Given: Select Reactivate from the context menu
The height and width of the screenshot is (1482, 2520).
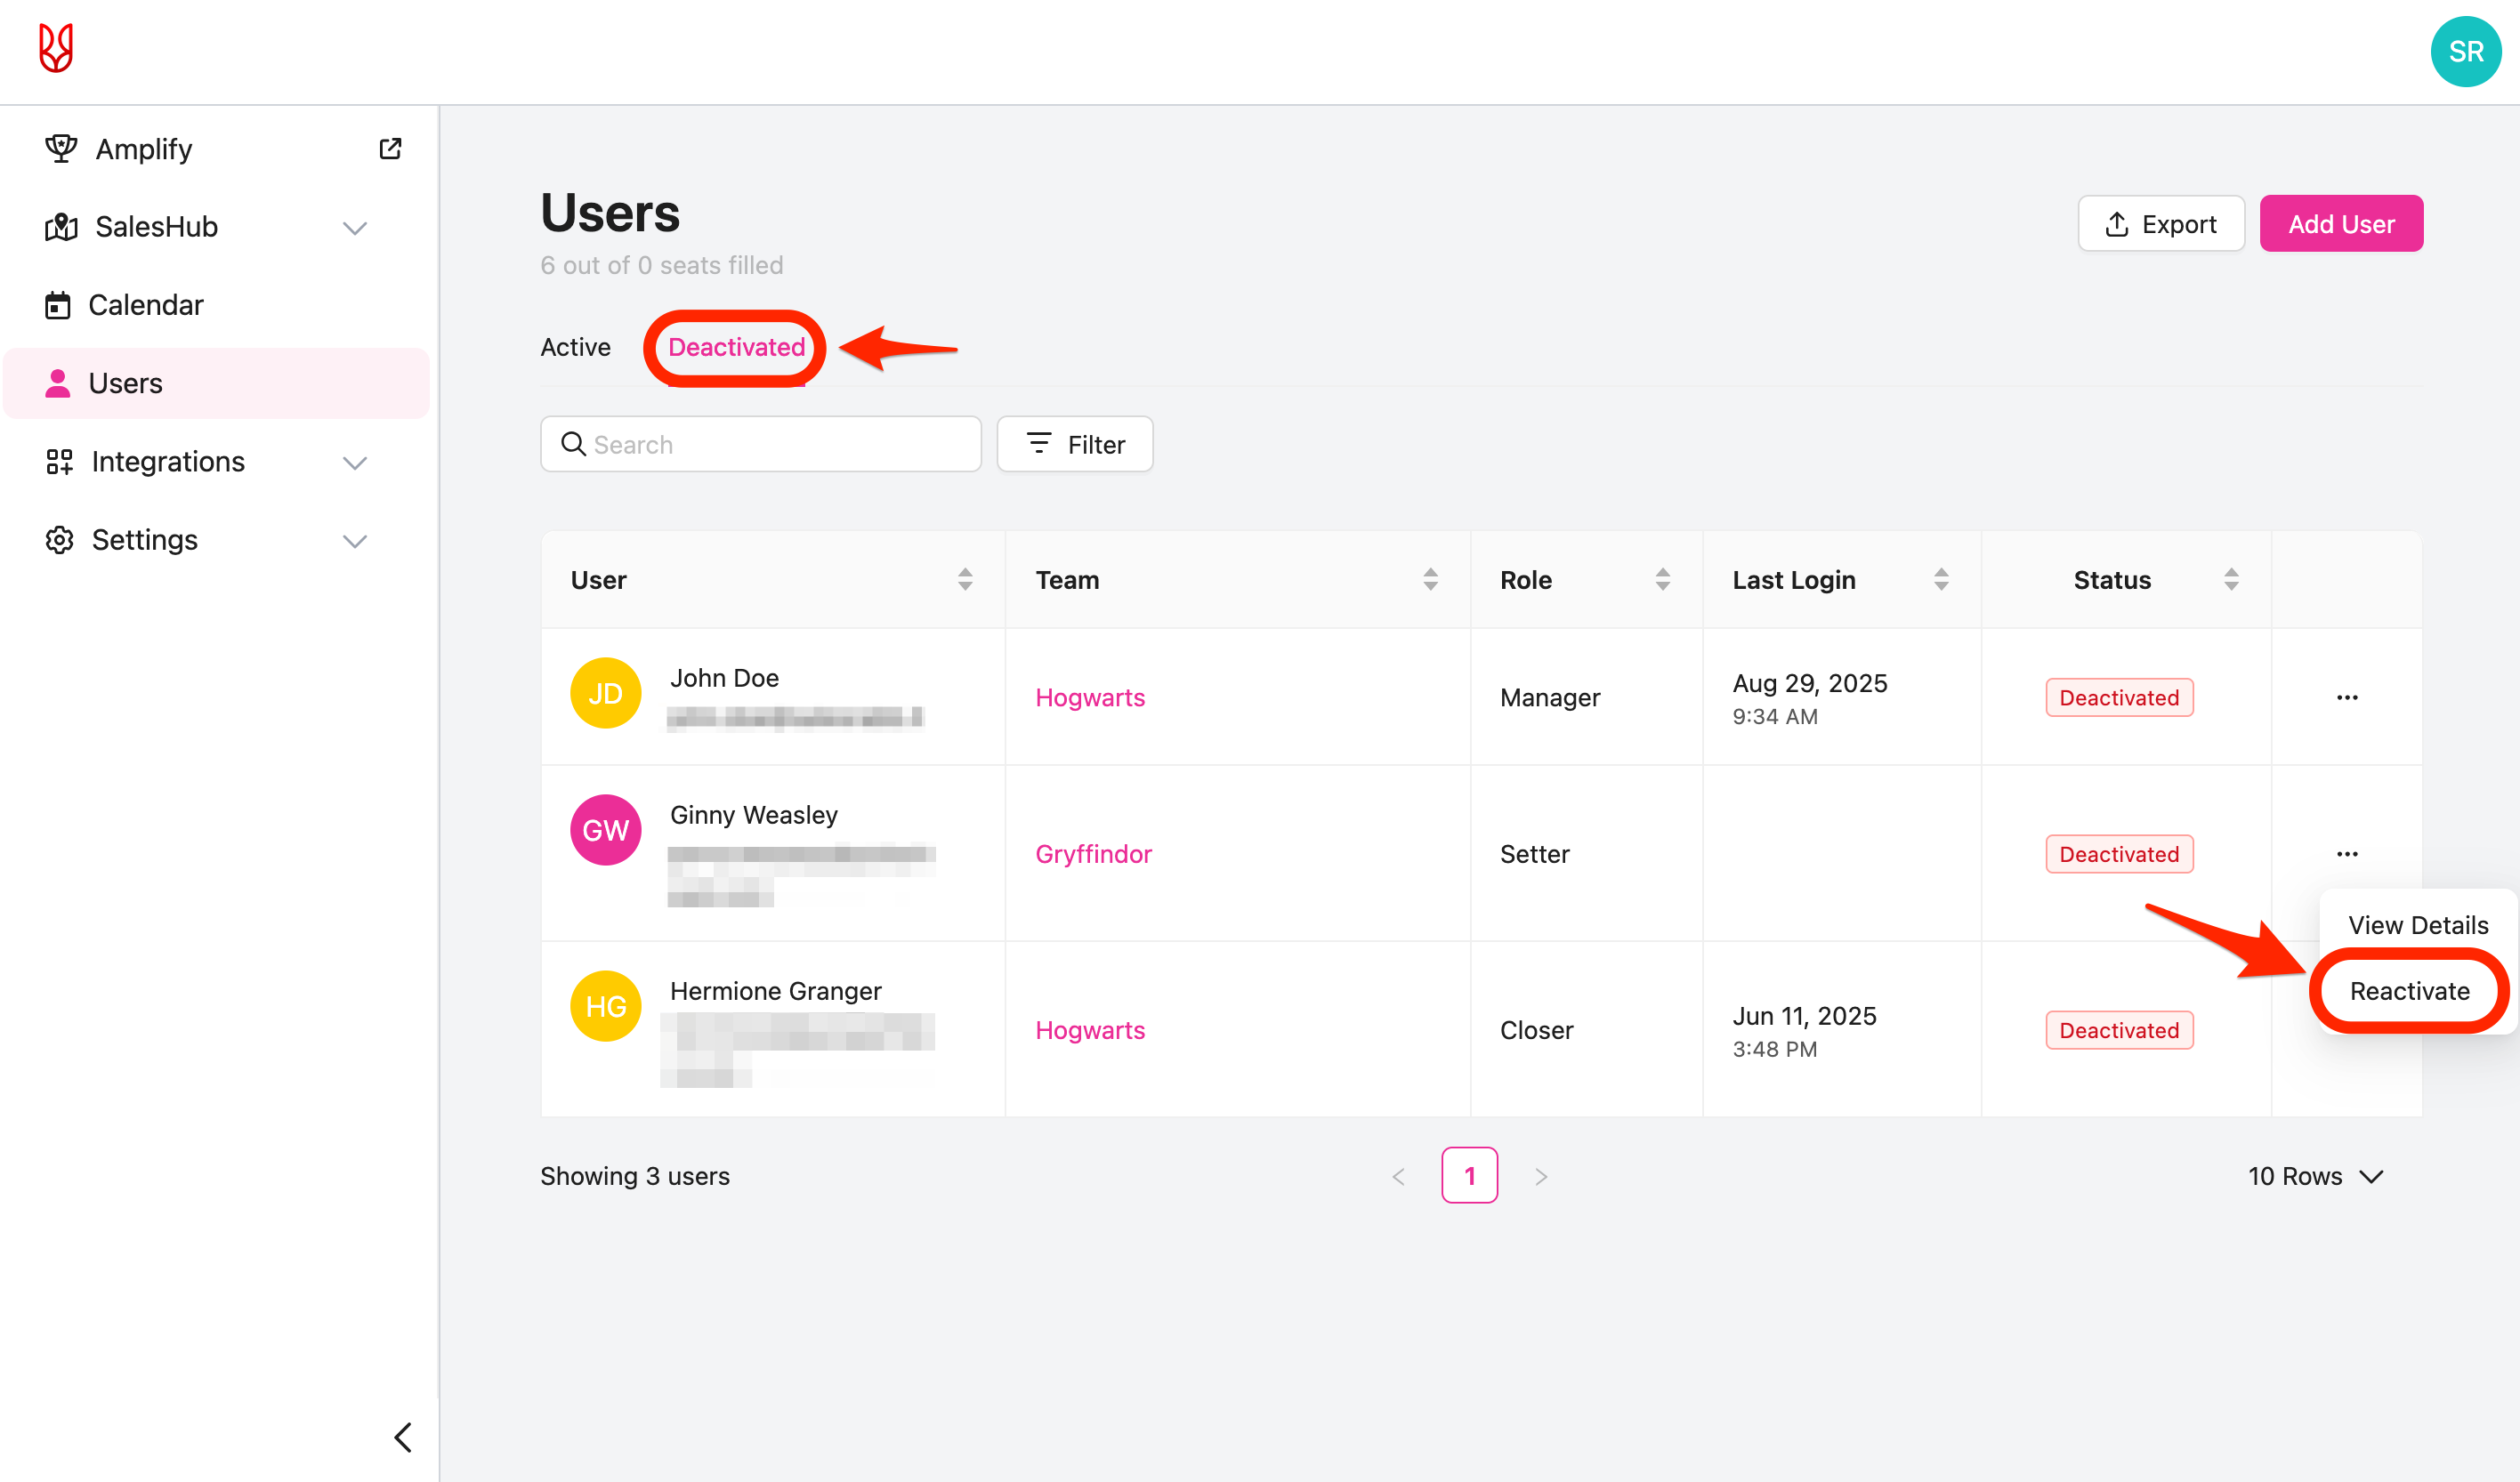Looking at the screenshot, I should click(x=2408, y=991).
